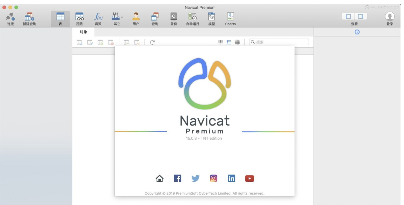The height and width of the screenshot is (205, 404).
Task: Show the Users (用户) list
Action: tap(136, 17)
